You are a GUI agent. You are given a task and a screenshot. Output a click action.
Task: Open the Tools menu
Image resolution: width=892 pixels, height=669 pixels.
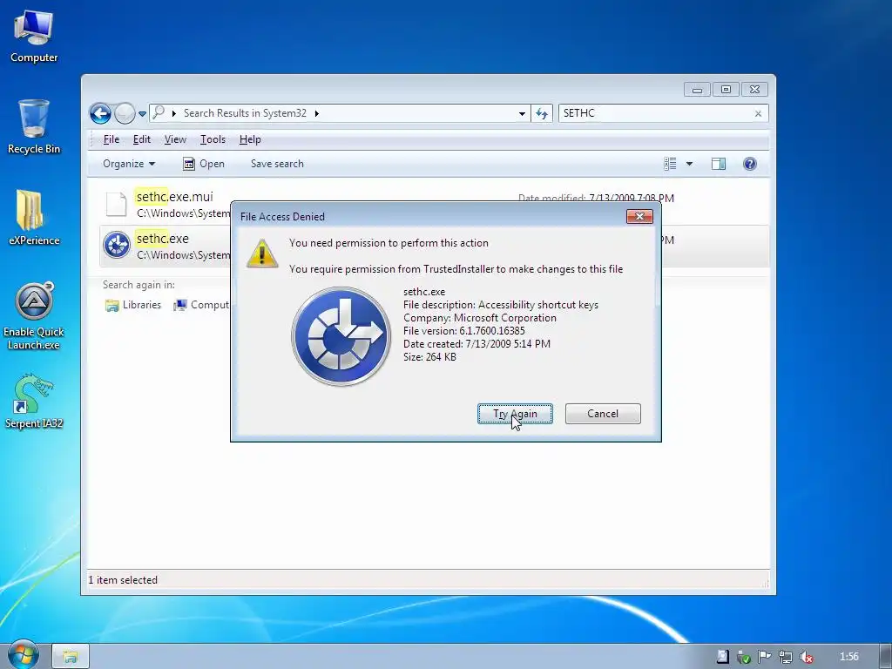click(x=213, y=139)
